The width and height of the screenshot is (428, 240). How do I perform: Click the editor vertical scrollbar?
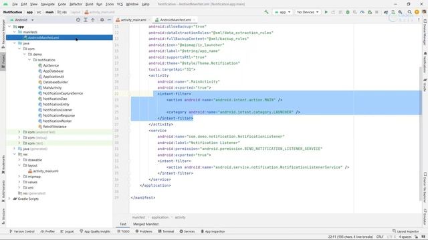tap(421, 133)
